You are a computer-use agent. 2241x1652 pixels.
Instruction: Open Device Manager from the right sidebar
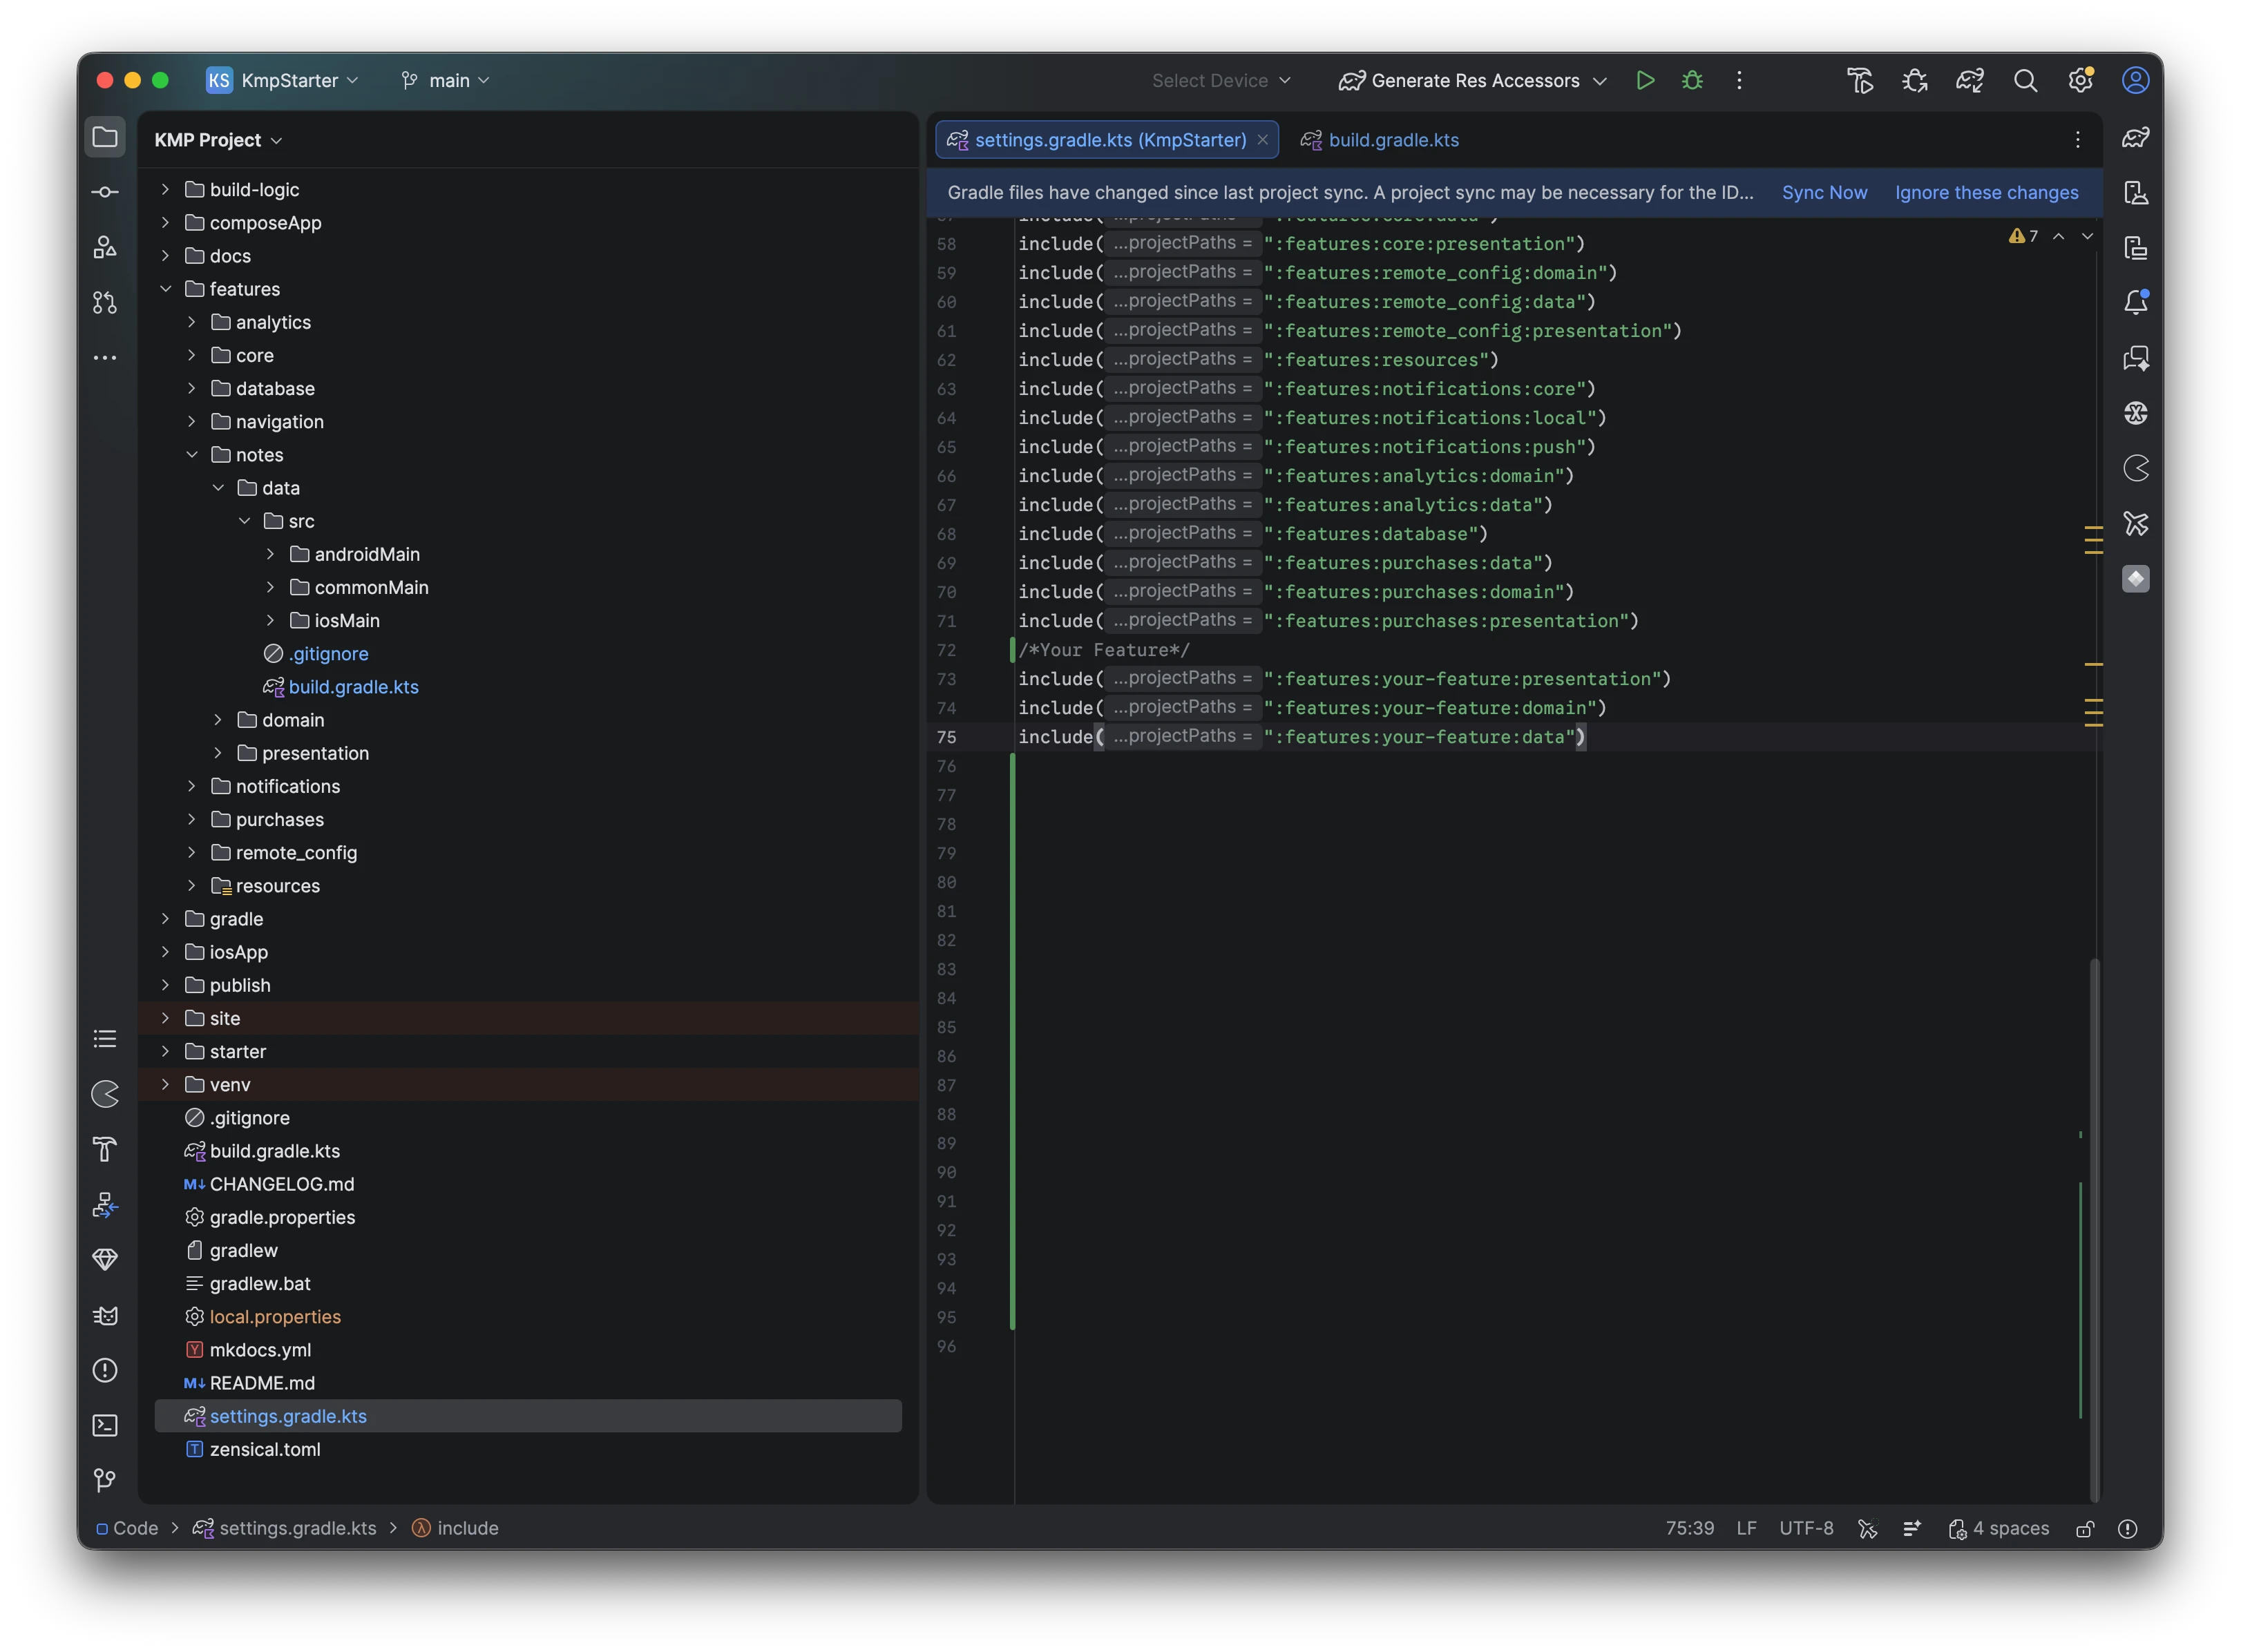pos(2137,193)
